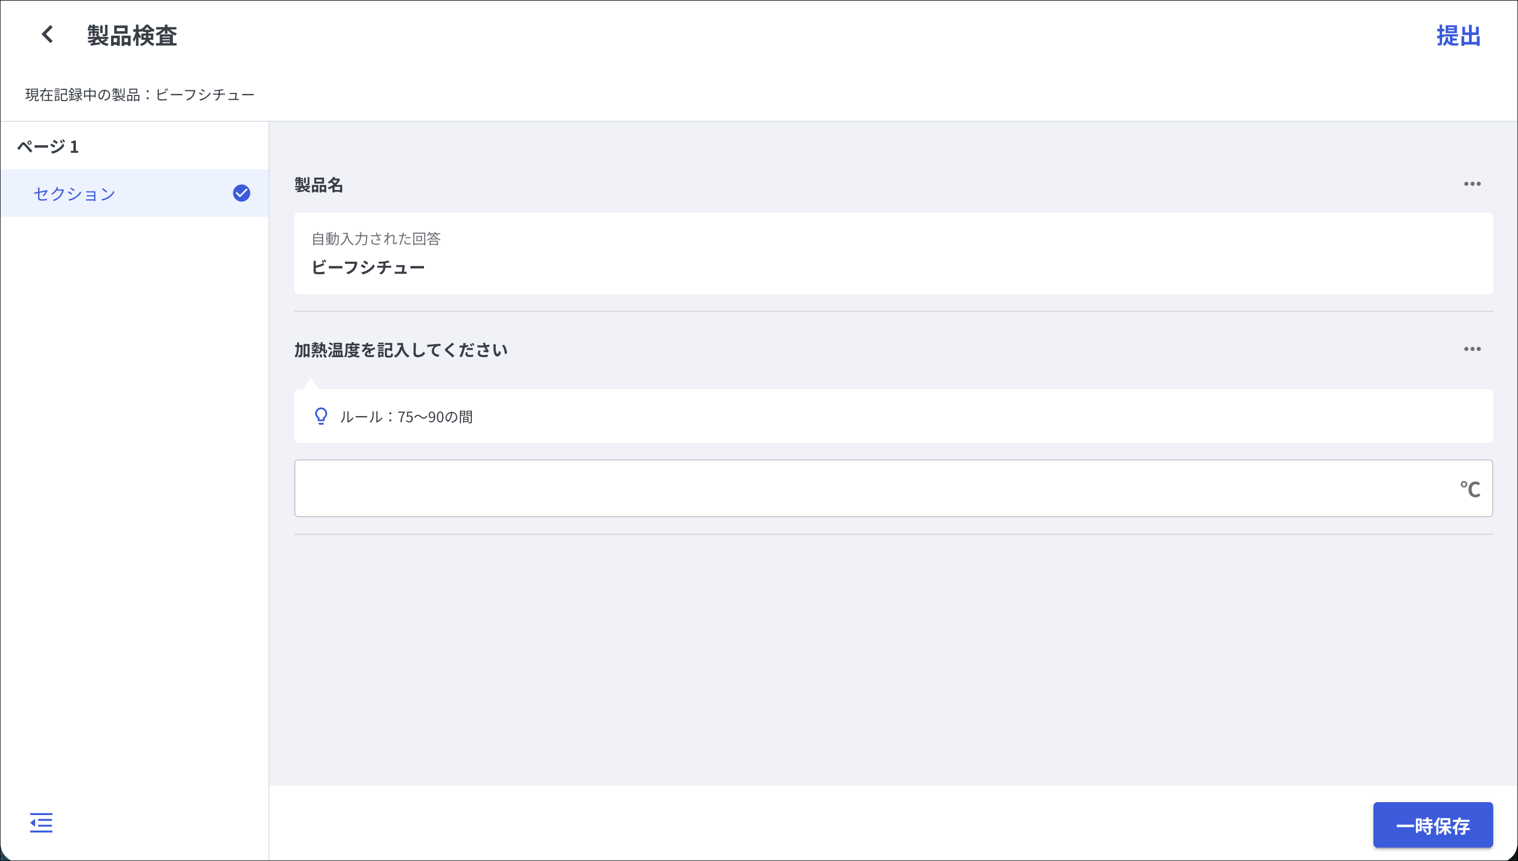Open the セクション sidebar item
Viewport: 1518px width, 861px height.
pos(74,194)
